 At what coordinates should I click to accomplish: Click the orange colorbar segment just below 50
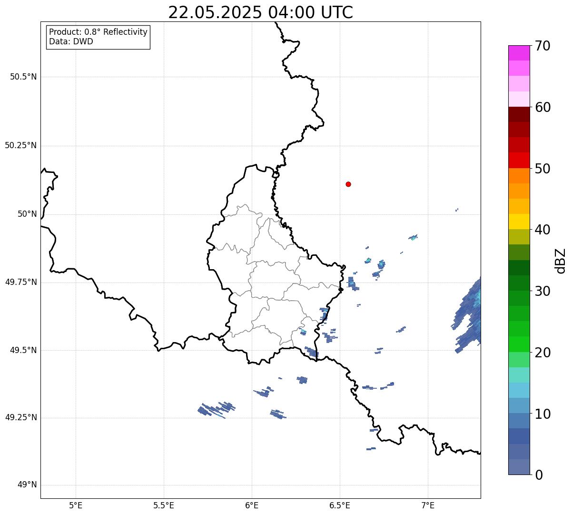pyautogui.click(x=519, y=176)
